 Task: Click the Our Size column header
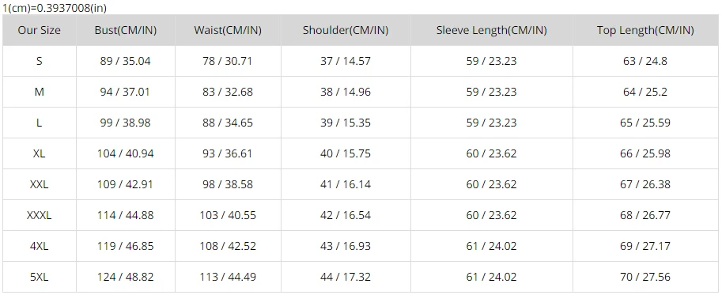point(39,30)
